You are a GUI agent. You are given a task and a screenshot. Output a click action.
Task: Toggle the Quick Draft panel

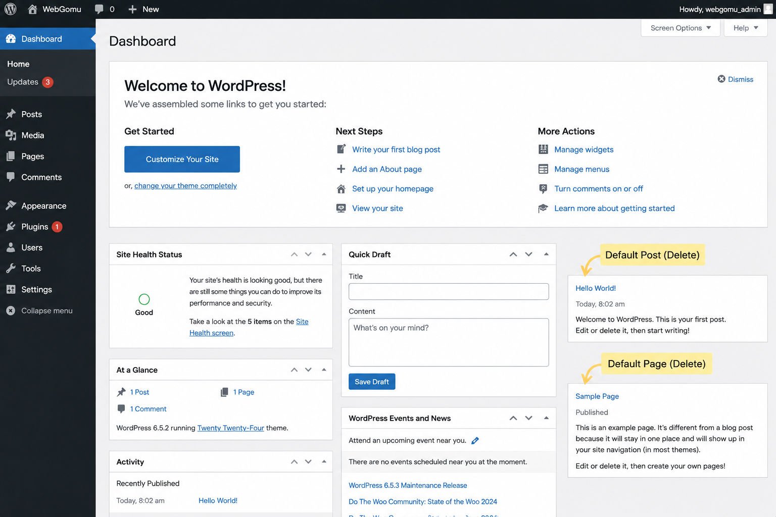[546, 254]
